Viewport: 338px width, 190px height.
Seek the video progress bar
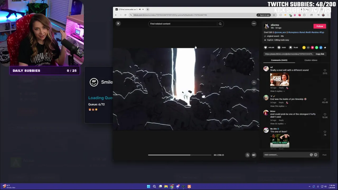180,155
